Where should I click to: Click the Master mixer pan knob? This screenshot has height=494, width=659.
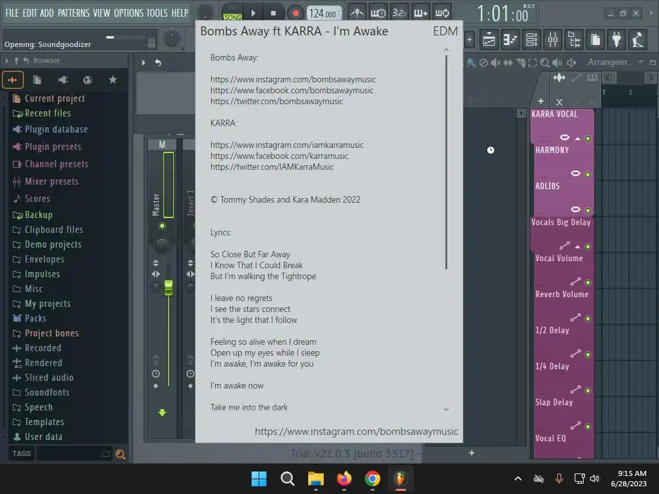(162, 245)
